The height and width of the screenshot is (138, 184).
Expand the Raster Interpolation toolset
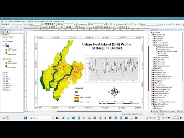[x=153, y=58]
